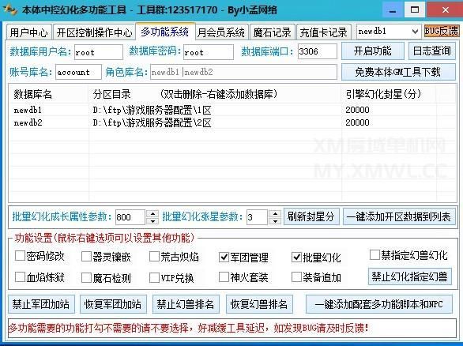Click 一键添加配套多功能脚本和NPC button

click(x=379, y=304)
